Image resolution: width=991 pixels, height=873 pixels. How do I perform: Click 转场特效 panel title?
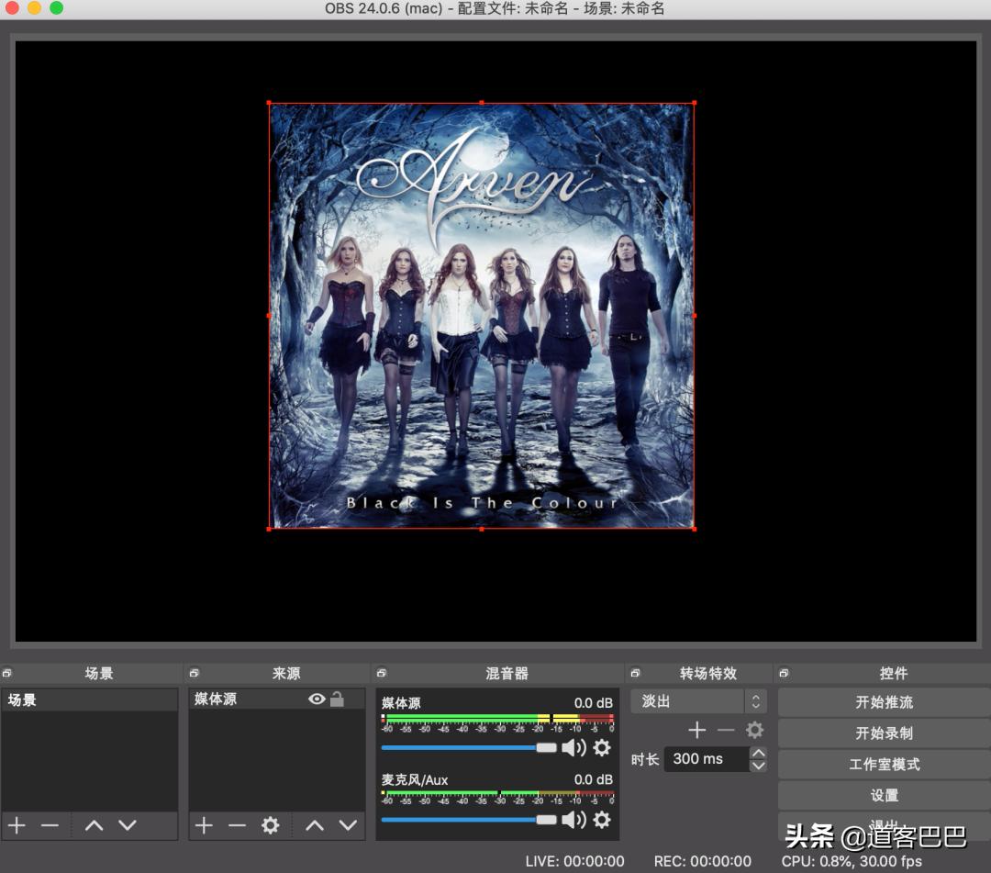pos(708,673)
